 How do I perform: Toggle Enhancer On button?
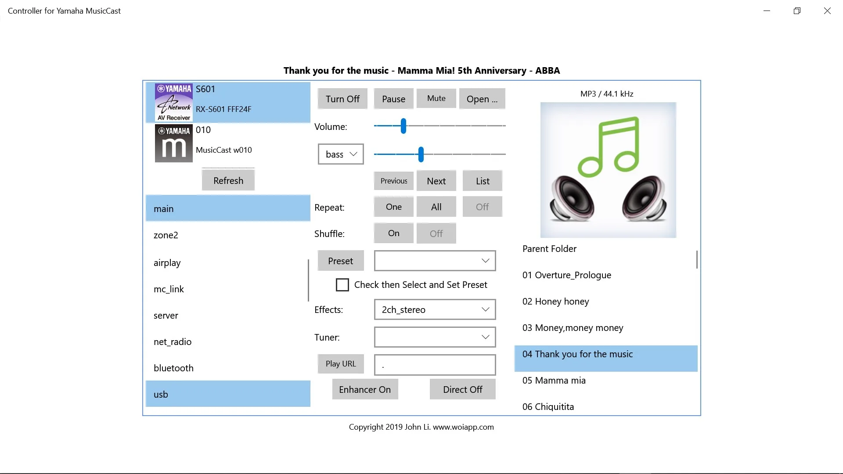[x=365, y=389]
